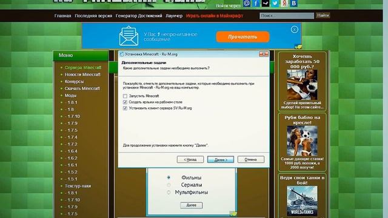This screenshot has height=218, width=388.
Task: Sign in via VK icon
Action: tap(293, 3)
